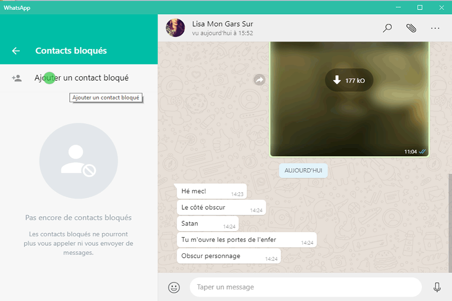Open the three-dot chat menu
This screenshot has height=301, width=452.
pyautogui.click(x=435, y=28)
